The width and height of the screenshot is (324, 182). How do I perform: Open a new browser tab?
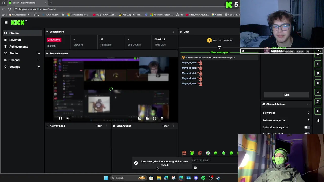[51, 3]
